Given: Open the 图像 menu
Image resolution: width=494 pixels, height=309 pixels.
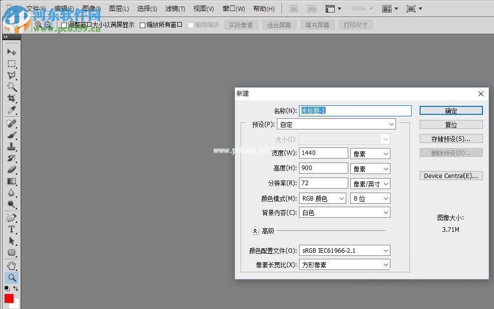Looking at the screenshot, I should click(90, 9).
